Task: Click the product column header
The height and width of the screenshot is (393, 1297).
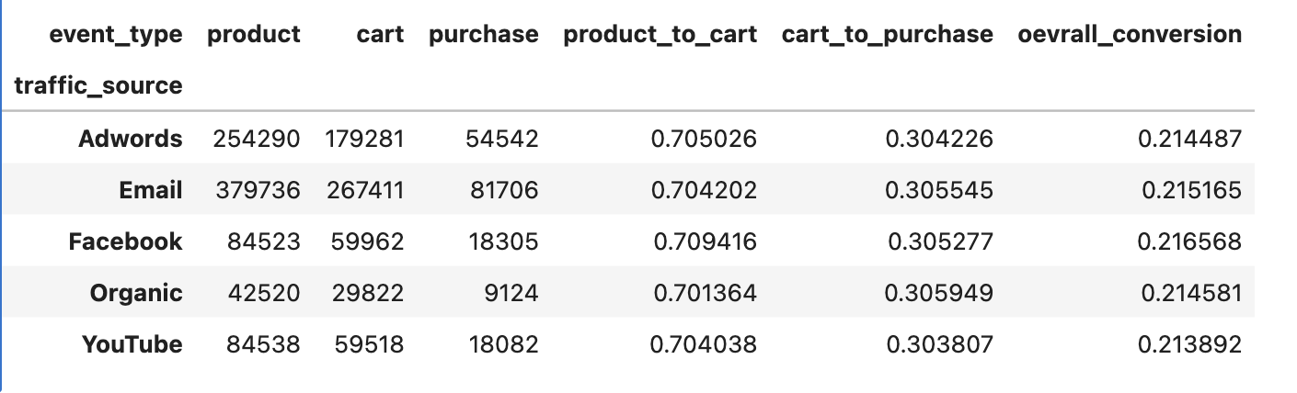Action: pyautogui.click(x=254, y=35)
